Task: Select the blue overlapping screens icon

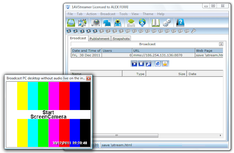Action: [107, 23]
